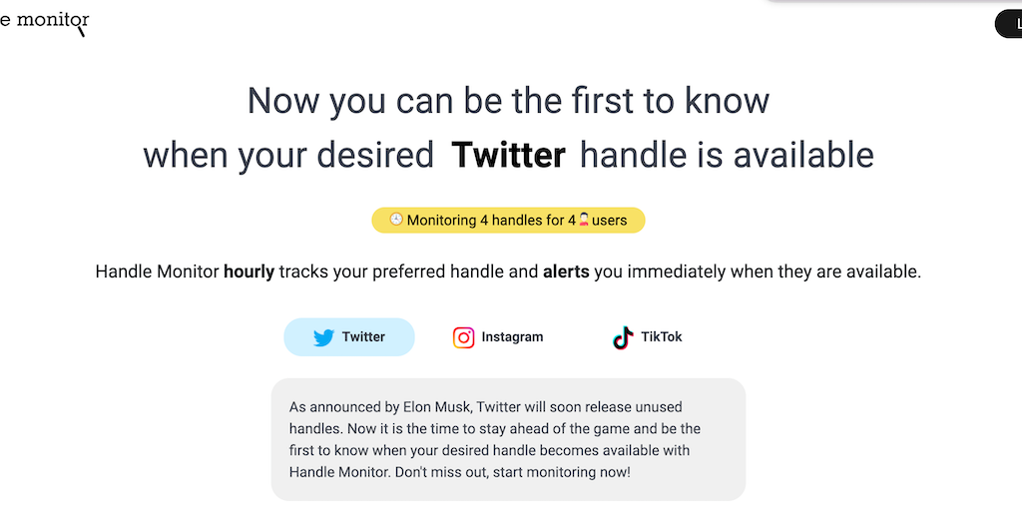Image resolution: width=1022 pixels, height=511 pixels.
Task: Select the Twitter tab label
Action: point(363,337)
